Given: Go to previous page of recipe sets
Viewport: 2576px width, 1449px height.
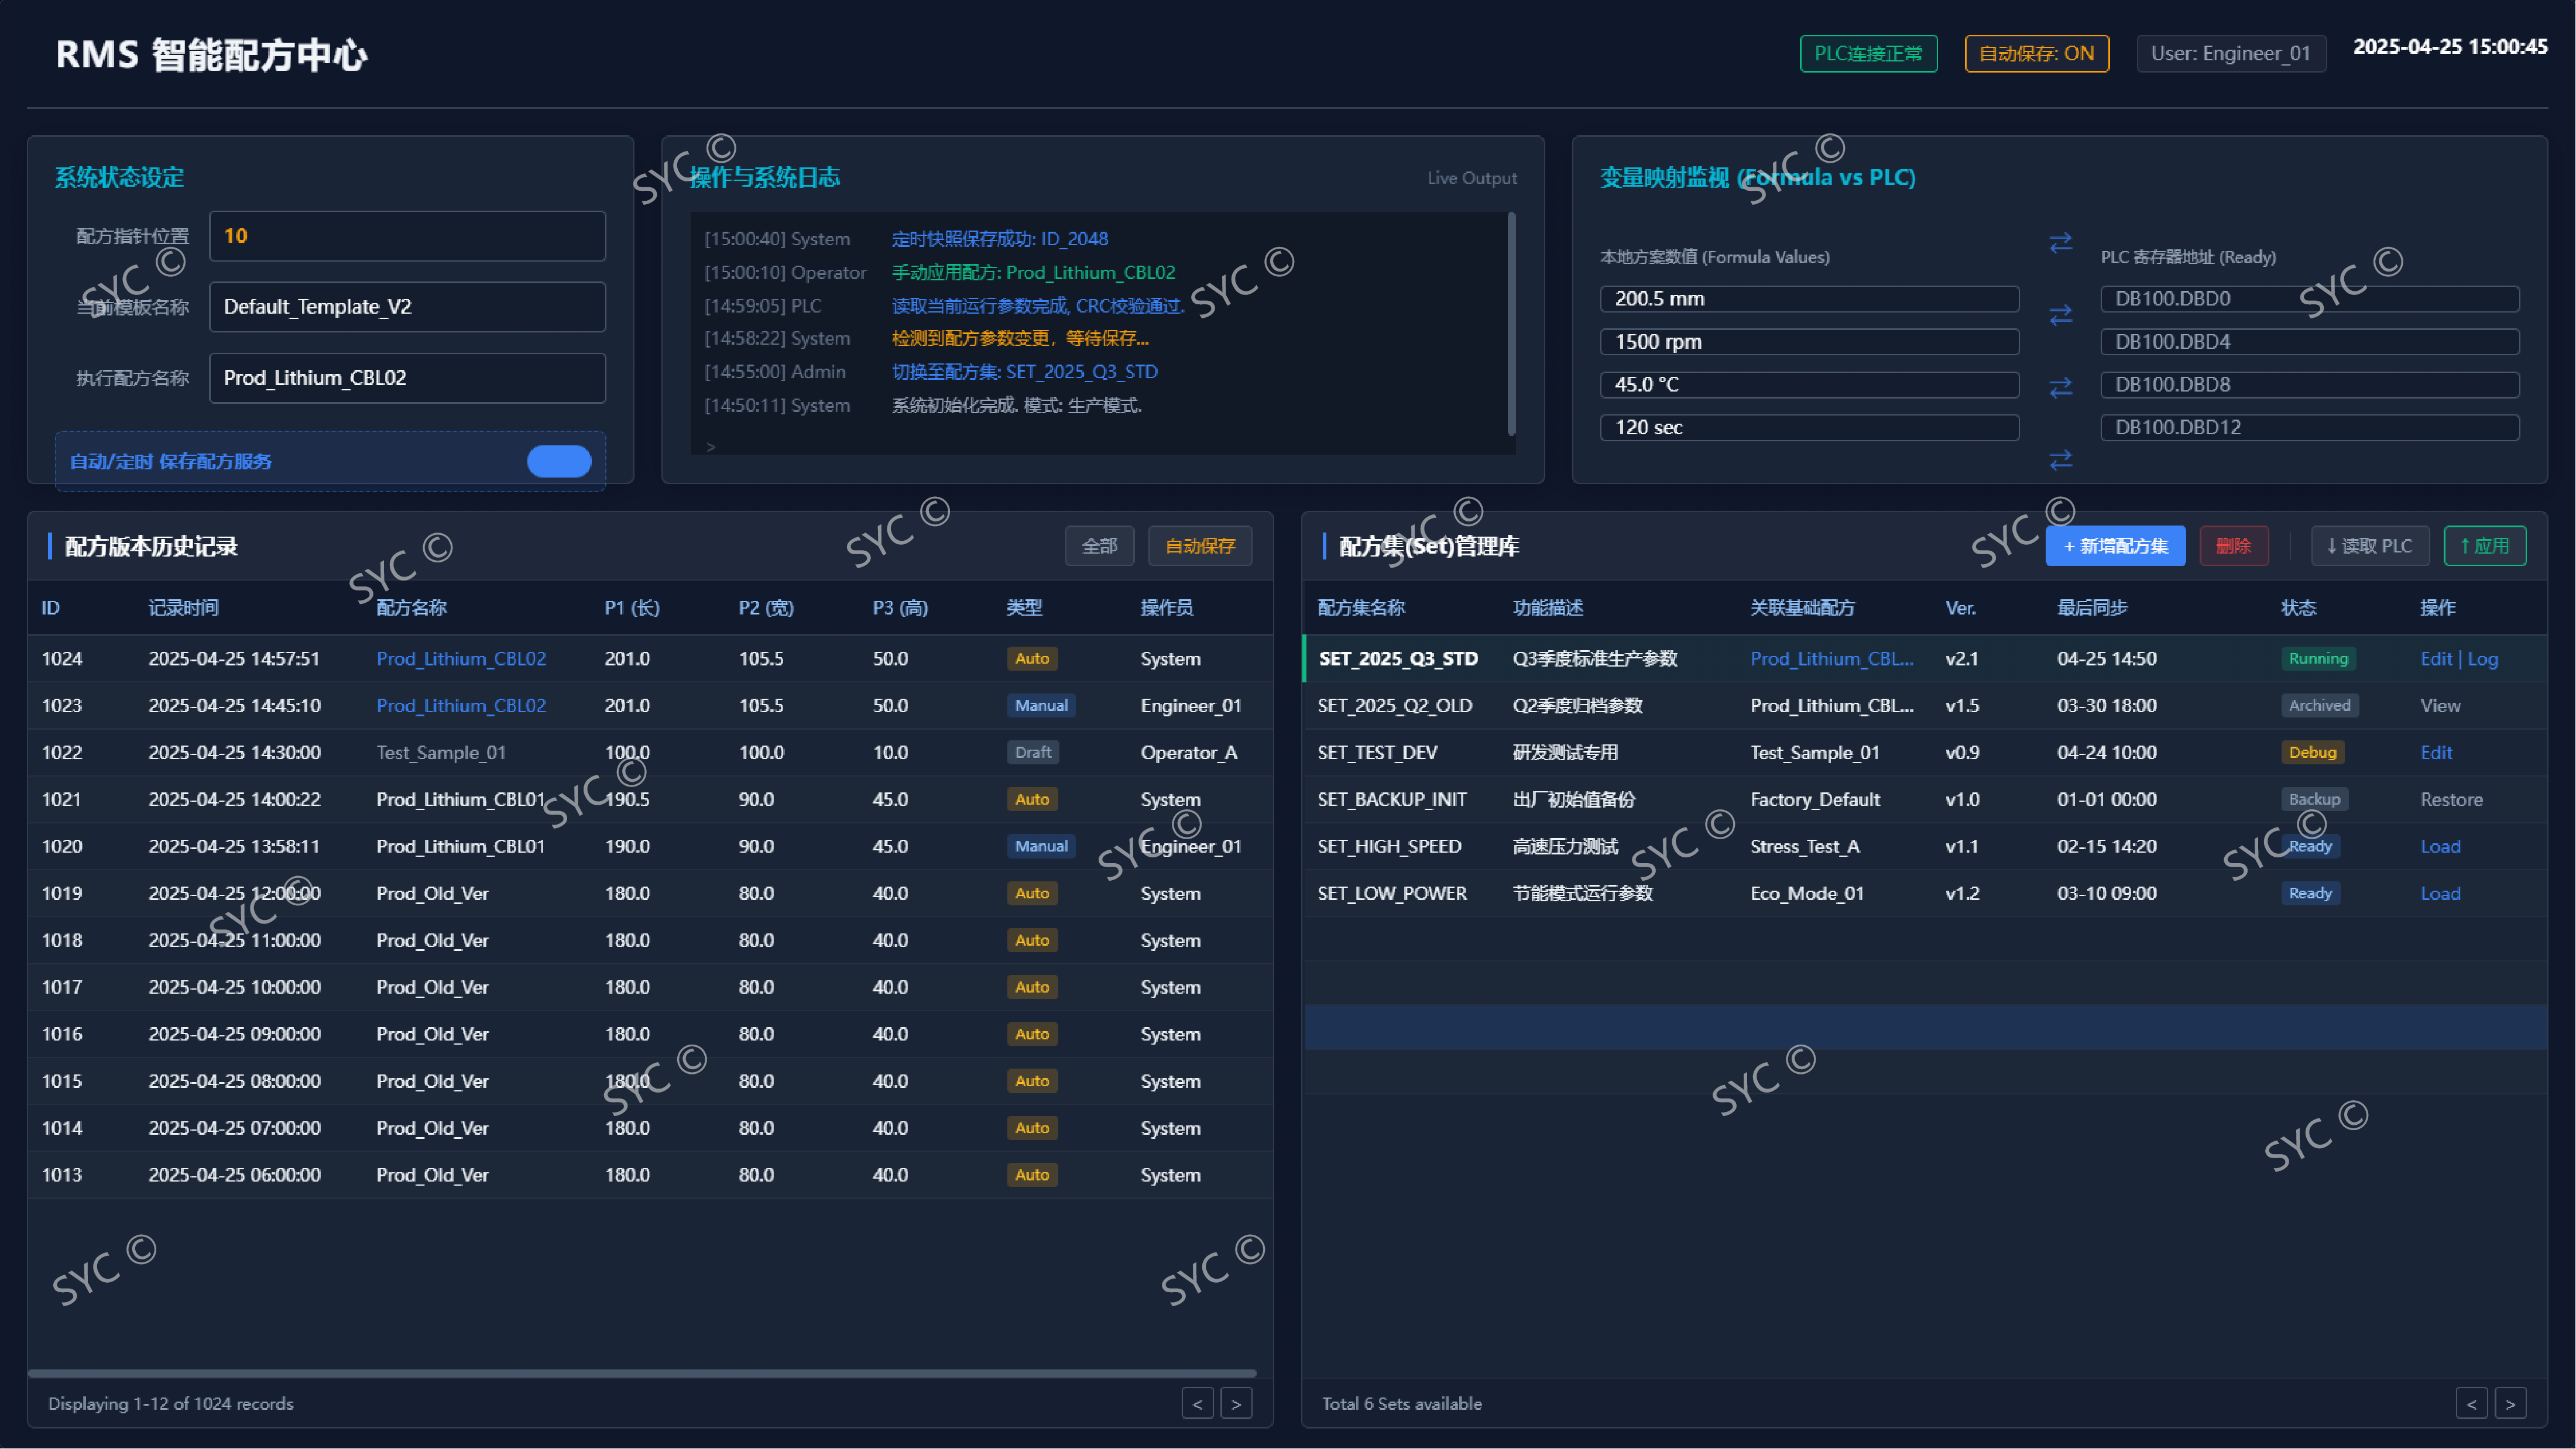Looking at the screenshot, I should pyautogui.click(x=2471, y=1403).
